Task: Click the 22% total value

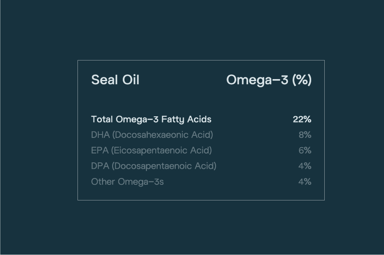Action: (x=302, y=119)
